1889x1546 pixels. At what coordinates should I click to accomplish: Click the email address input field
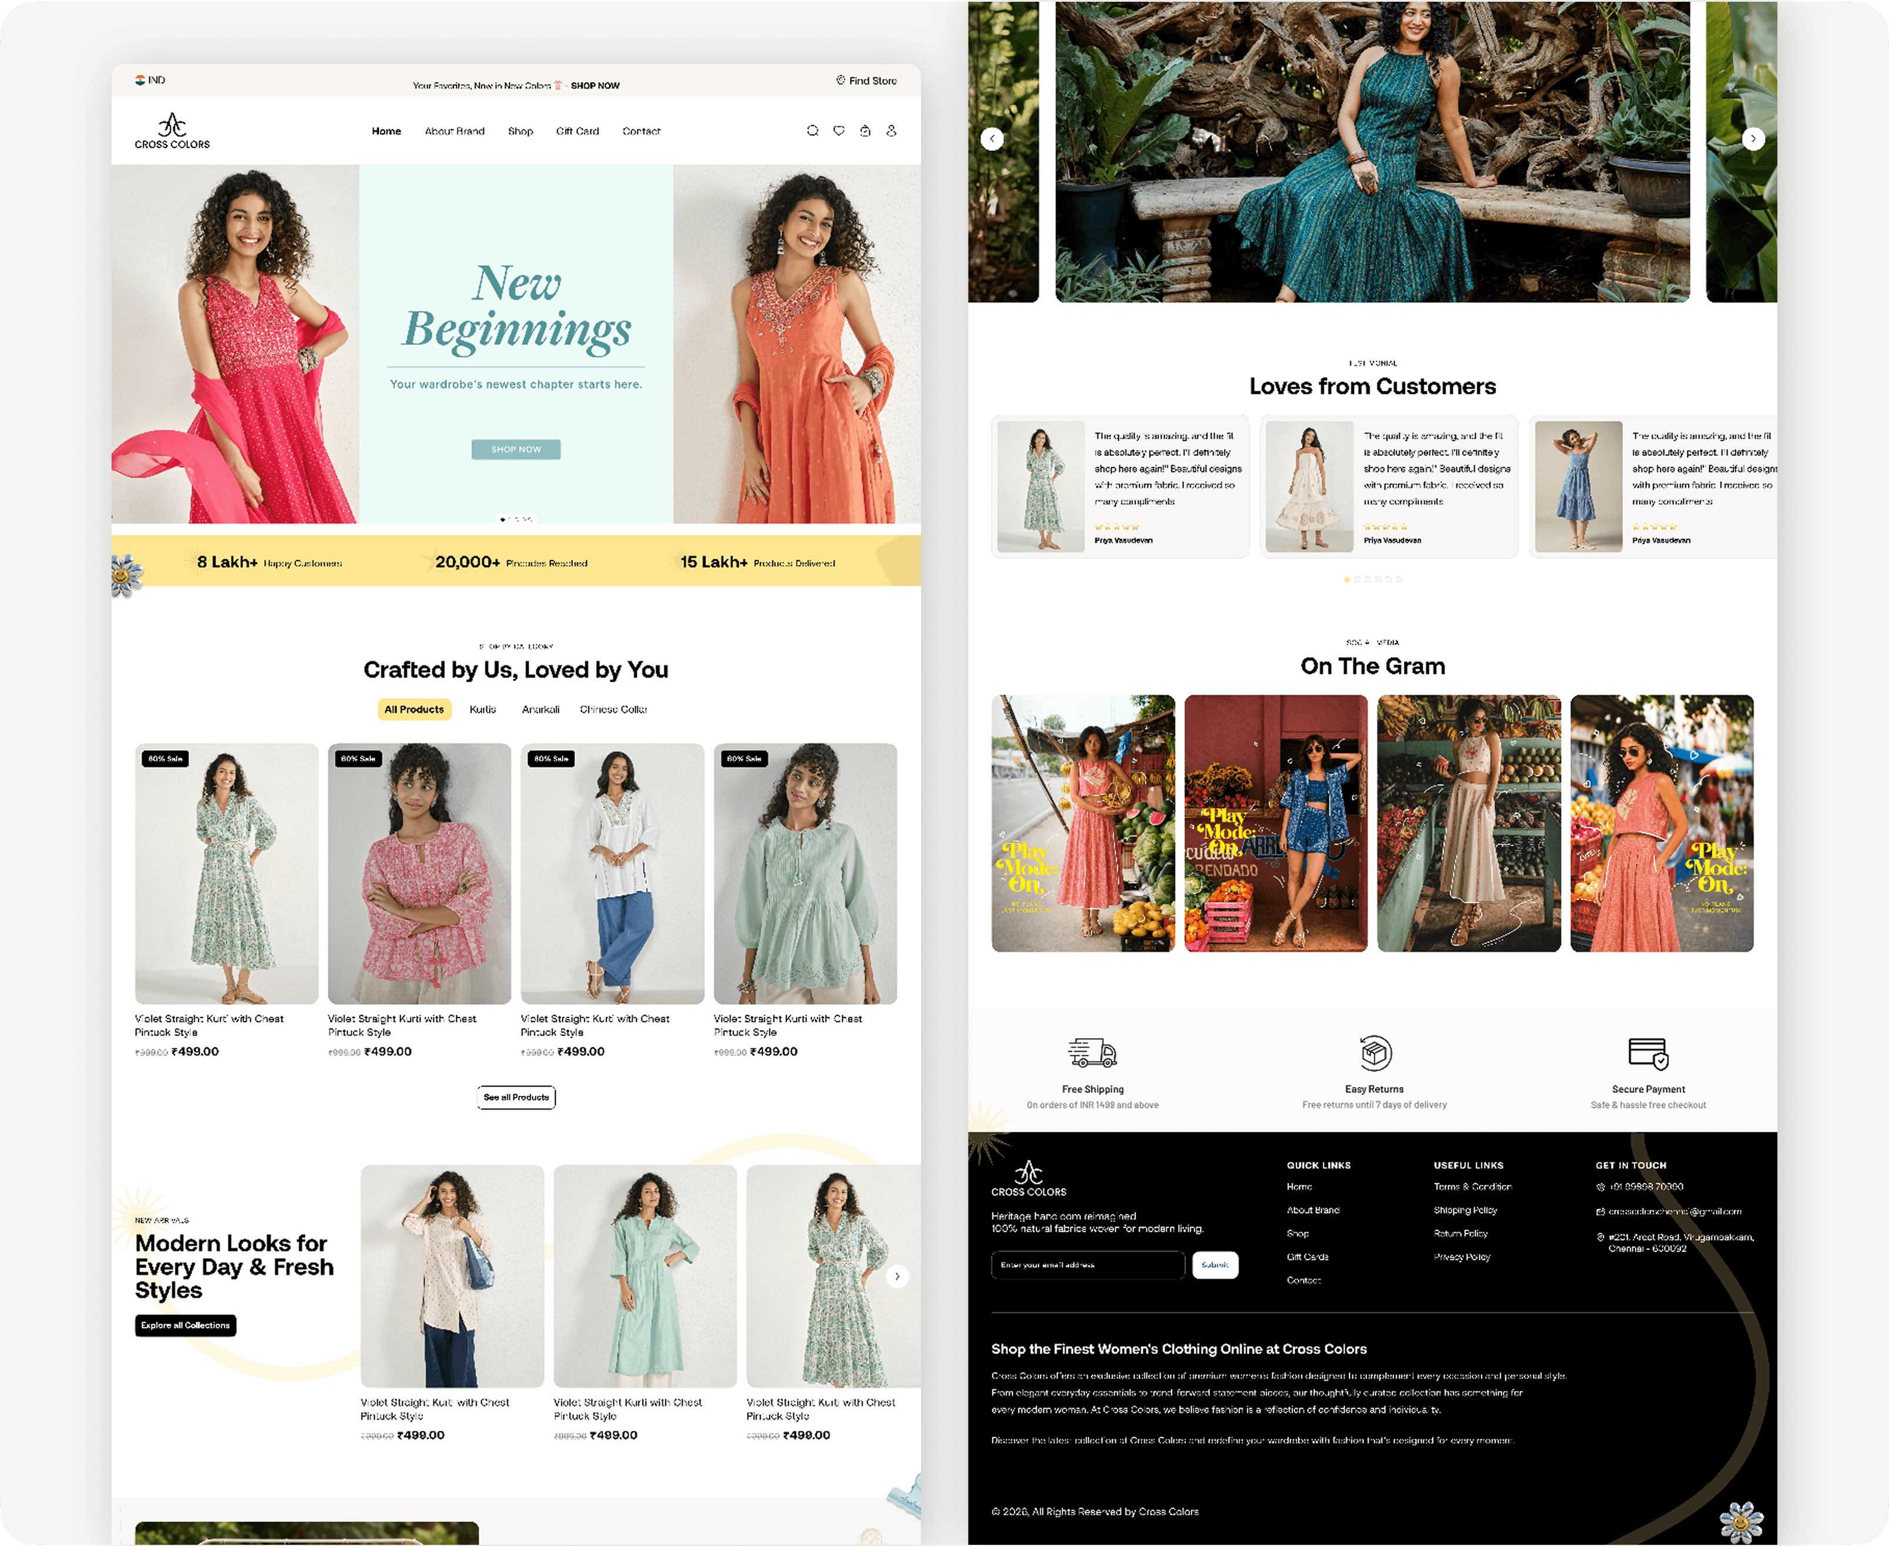coord(1088,1265)
